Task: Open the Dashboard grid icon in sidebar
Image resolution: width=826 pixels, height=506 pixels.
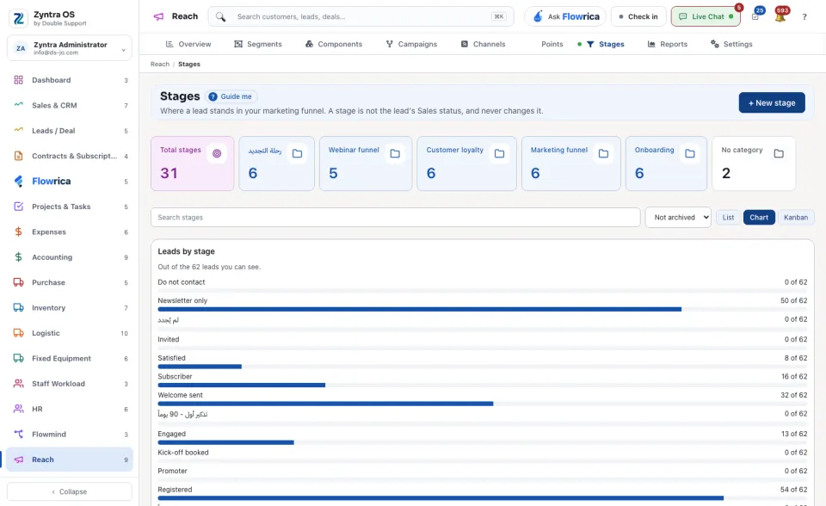Action: (x=18, y=80)
